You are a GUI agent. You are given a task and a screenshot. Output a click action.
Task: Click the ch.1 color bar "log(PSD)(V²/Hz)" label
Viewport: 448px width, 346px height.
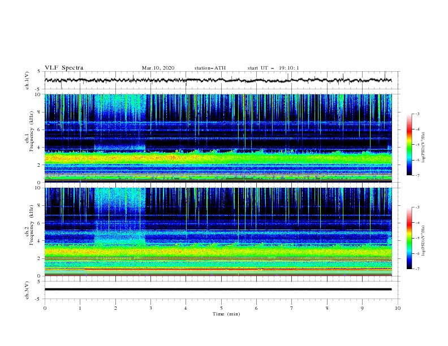[424, 148]
